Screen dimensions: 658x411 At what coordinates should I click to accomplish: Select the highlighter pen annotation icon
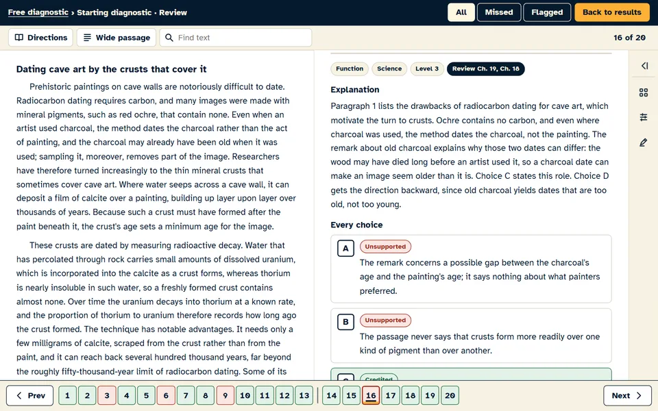coord(644,142)
